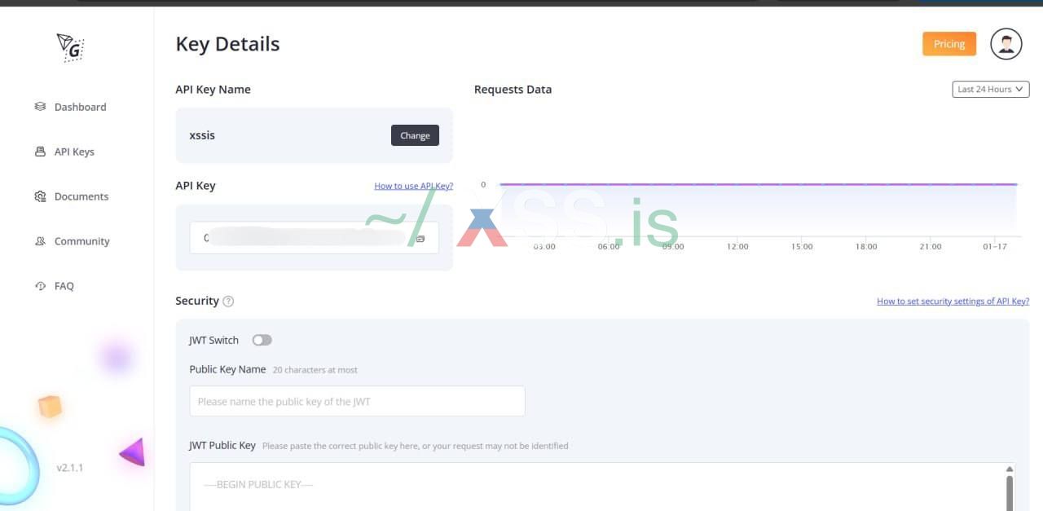
Task: Copy the API key with copy icon
Action: pos(420,239)
